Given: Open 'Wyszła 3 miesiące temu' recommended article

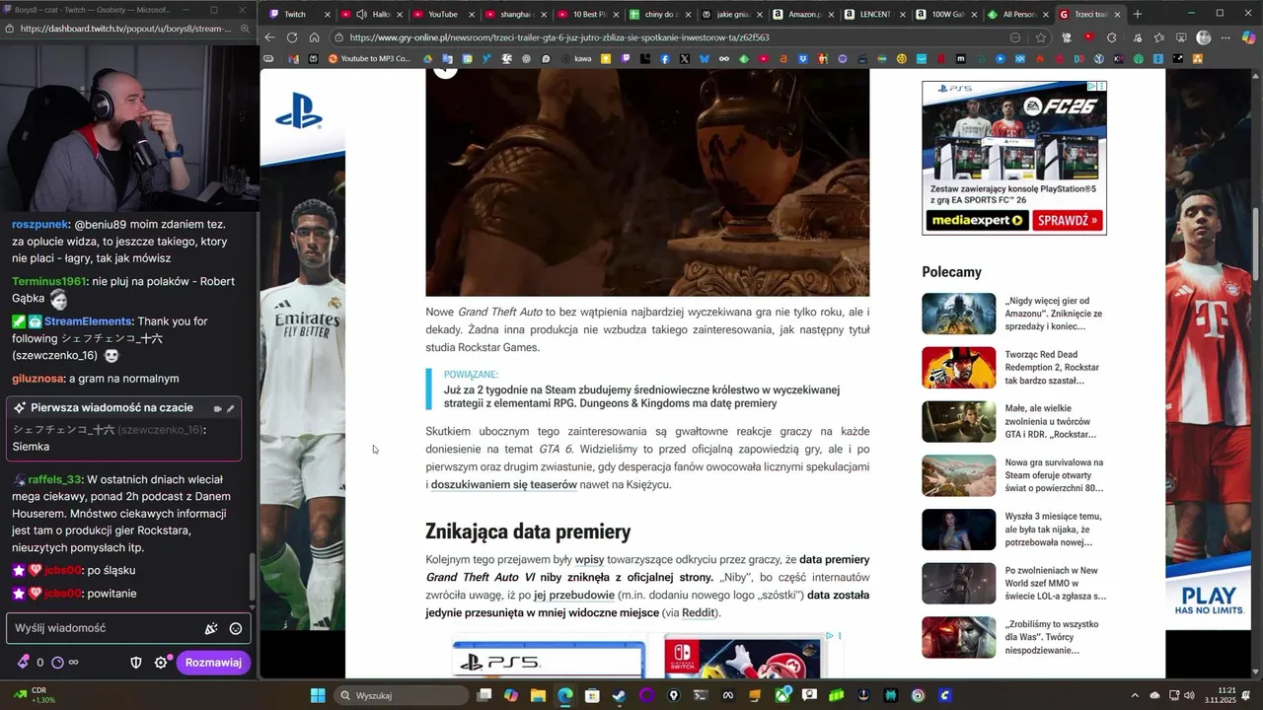Looking at the screenshot, I should pyautogui.click(x=1054, y=530).
